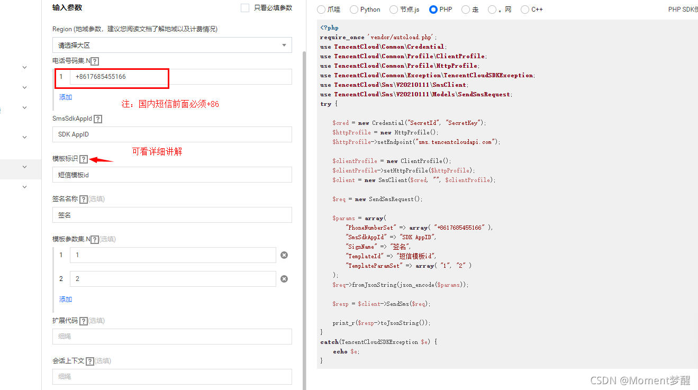Expand the second left sidebar chevron
This screenshot has width=698, height=390.
point(24,87)
